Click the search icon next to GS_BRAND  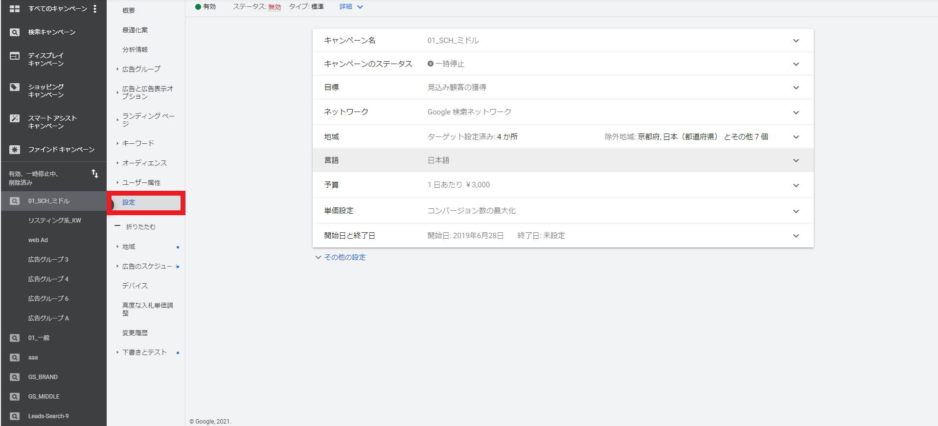point(15,377)
